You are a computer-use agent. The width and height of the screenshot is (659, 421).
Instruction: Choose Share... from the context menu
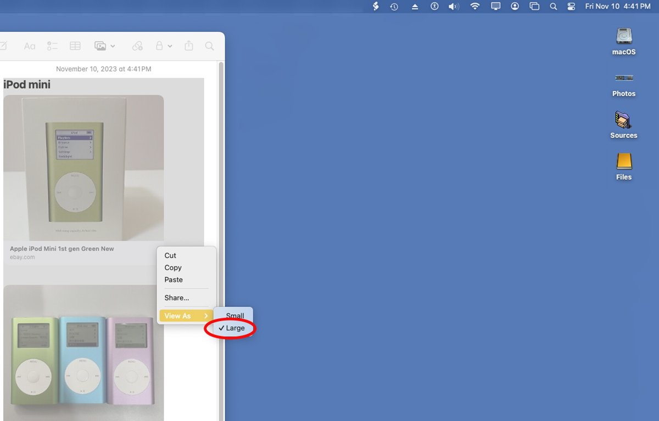click(x=177, y=298)
